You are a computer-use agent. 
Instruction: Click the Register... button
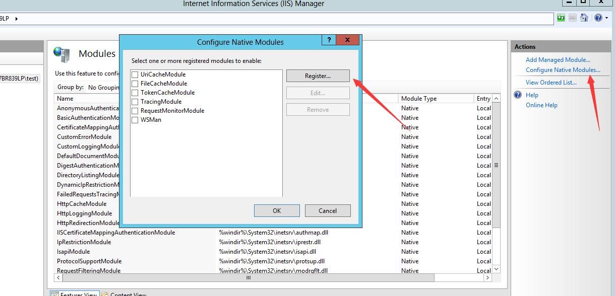click(318, 76)
